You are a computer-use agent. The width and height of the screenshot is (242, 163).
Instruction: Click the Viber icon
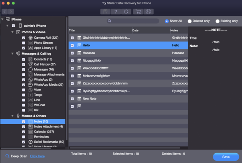pos(30,90)
